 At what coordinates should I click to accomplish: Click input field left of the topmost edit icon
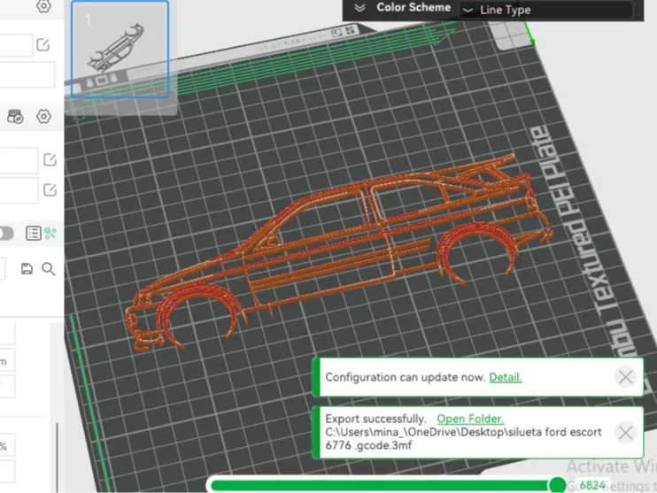click(x=16, y=45)
